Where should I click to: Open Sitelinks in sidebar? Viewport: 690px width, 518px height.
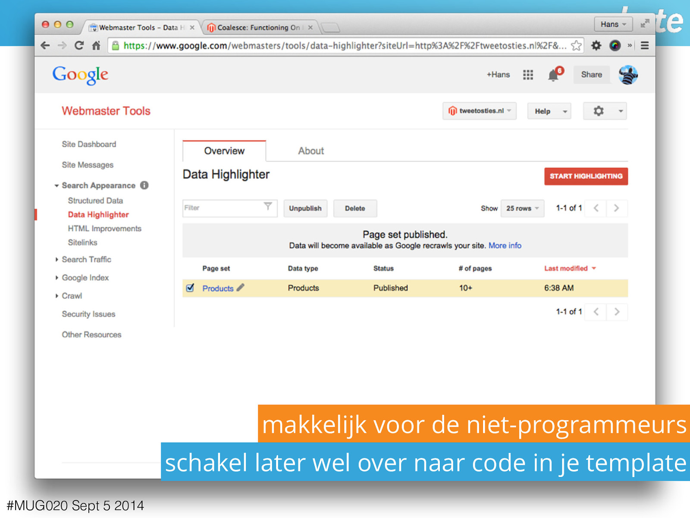82,243
